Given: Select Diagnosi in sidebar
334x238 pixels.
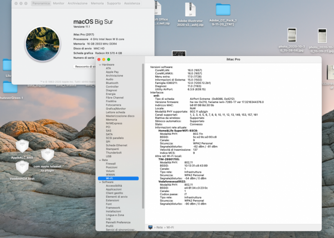Looking at the screenshot, I should click(111, 90).
